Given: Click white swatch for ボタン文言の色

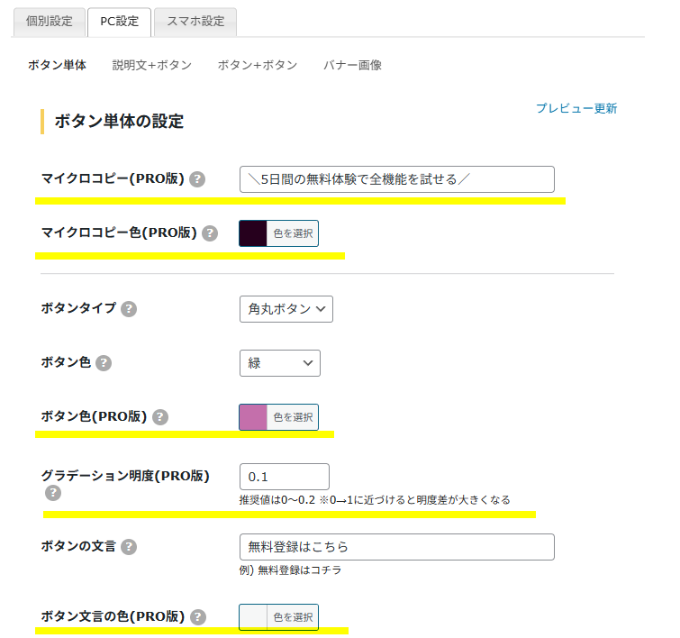Looking at the screenshot, I should 253,616.
